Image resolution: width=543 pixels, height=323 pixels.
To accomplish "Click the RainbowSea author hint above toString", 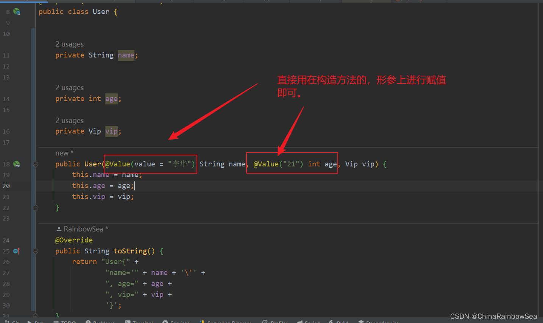I will 82,229.
